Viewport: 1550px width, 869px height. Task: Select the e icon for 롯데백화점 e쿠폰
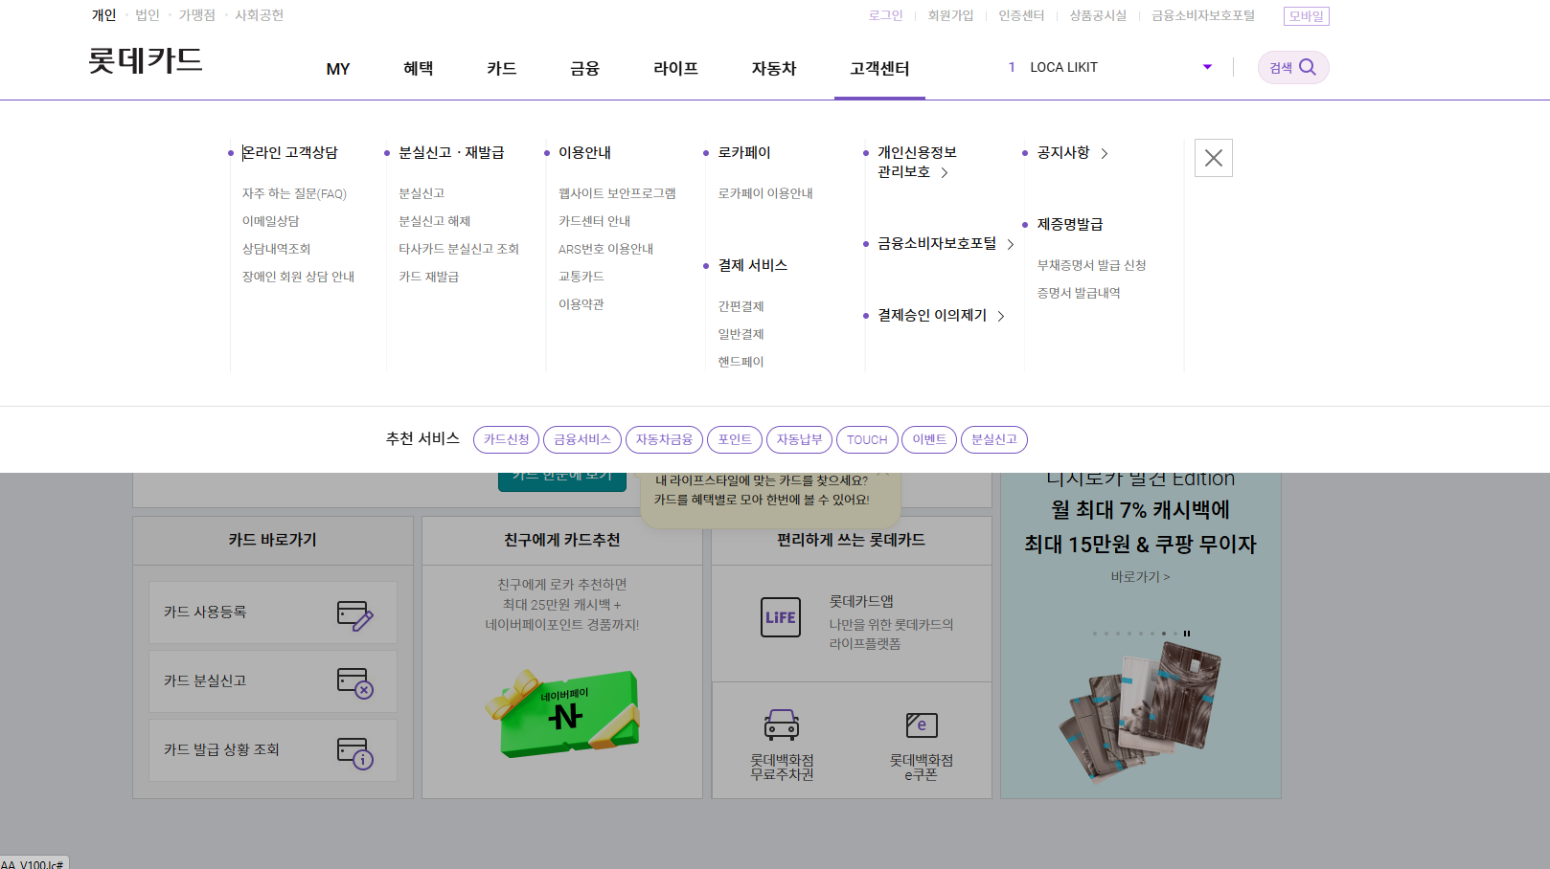(923, 725)
